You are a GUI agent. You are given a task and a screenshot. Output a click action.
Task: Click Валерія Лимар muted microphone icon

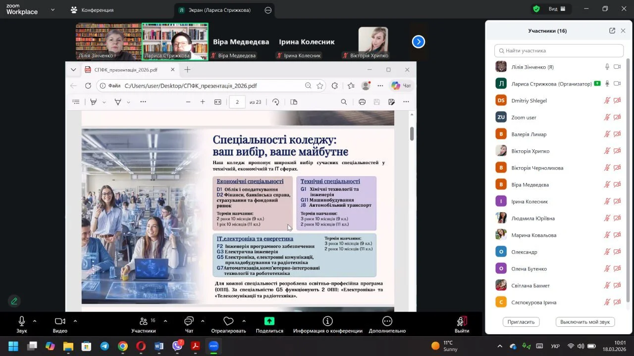tap(607, 134)
